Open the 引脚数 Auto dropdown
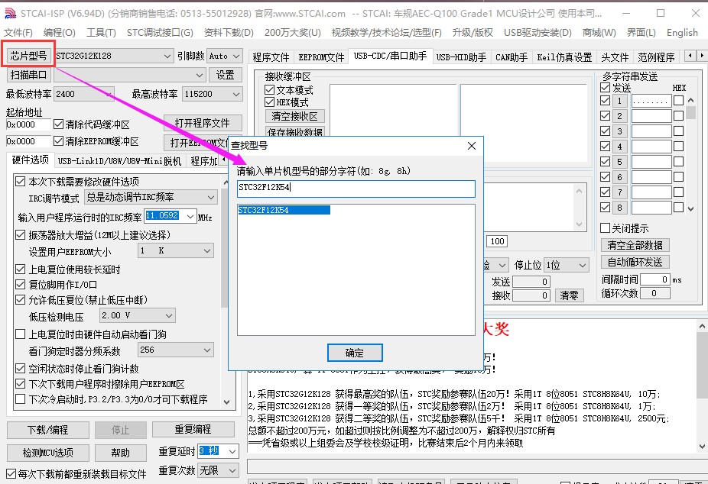This screenshot has width=708, height=484. coord(225,56)
